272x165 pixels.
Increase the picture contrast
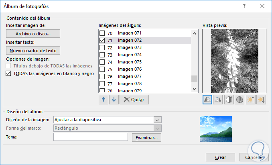coord(230,100)
